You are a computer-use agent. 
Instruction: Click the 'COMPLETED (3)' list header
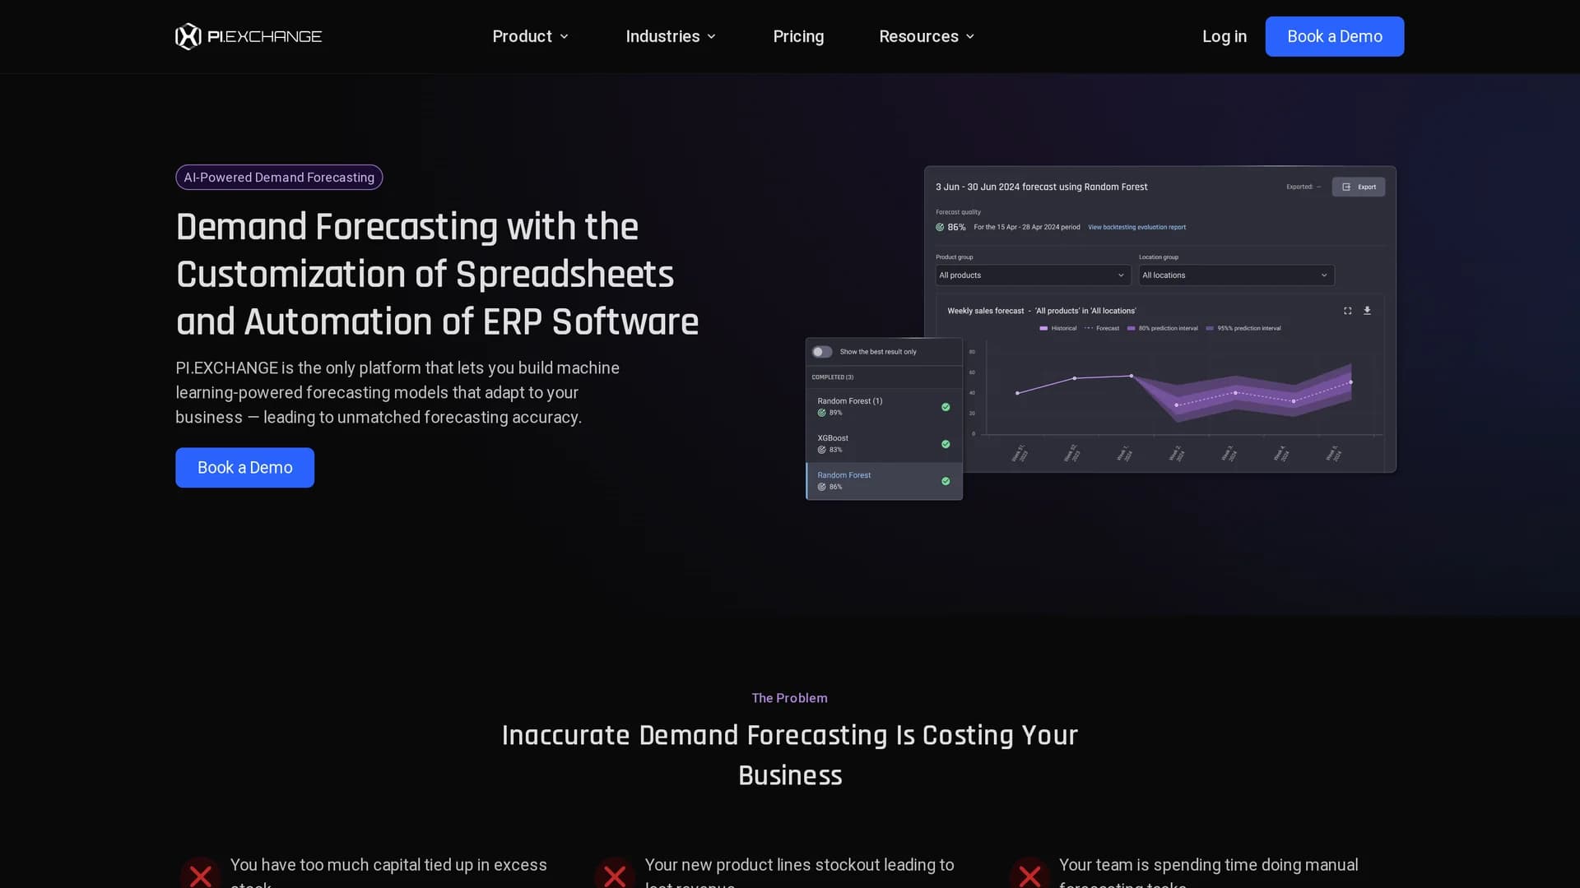833,377
